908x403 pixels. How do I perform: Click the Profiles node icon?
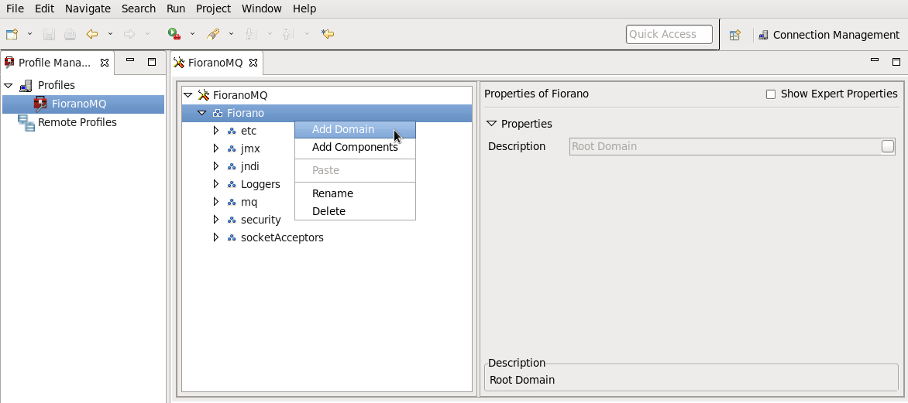[26, 86]
